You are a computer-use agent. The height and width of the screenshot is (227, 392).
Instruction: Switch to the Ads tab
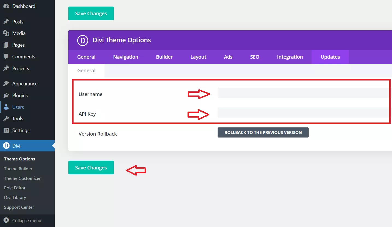click(x=228, y=57)
